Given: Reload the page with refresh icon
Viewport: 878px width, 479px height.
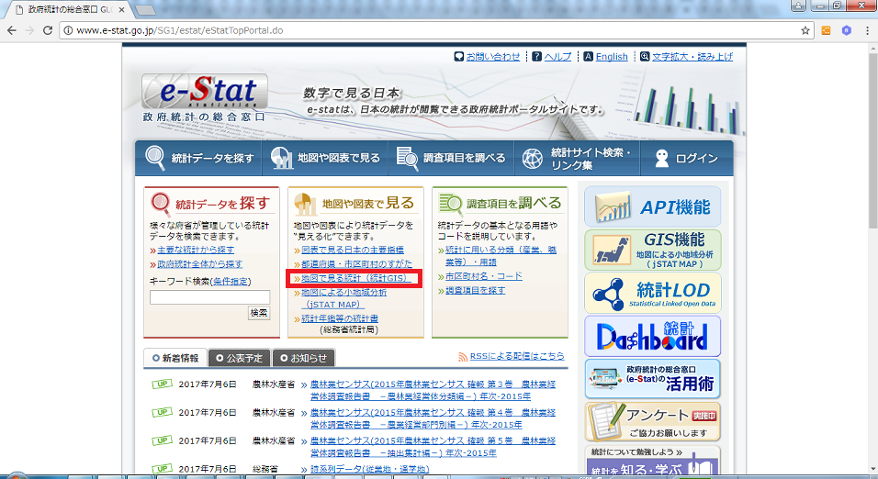Looking at the screenshot, I should tap(53, 30).
